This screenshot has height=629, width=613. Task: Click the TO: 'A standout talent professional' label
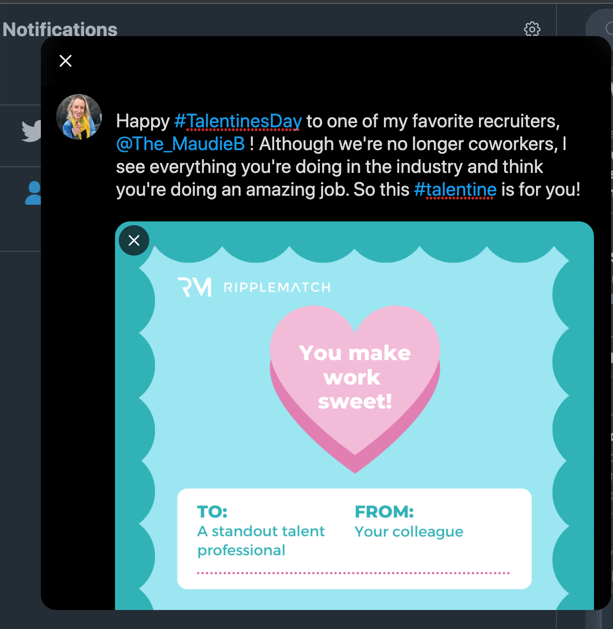(260, 540)
